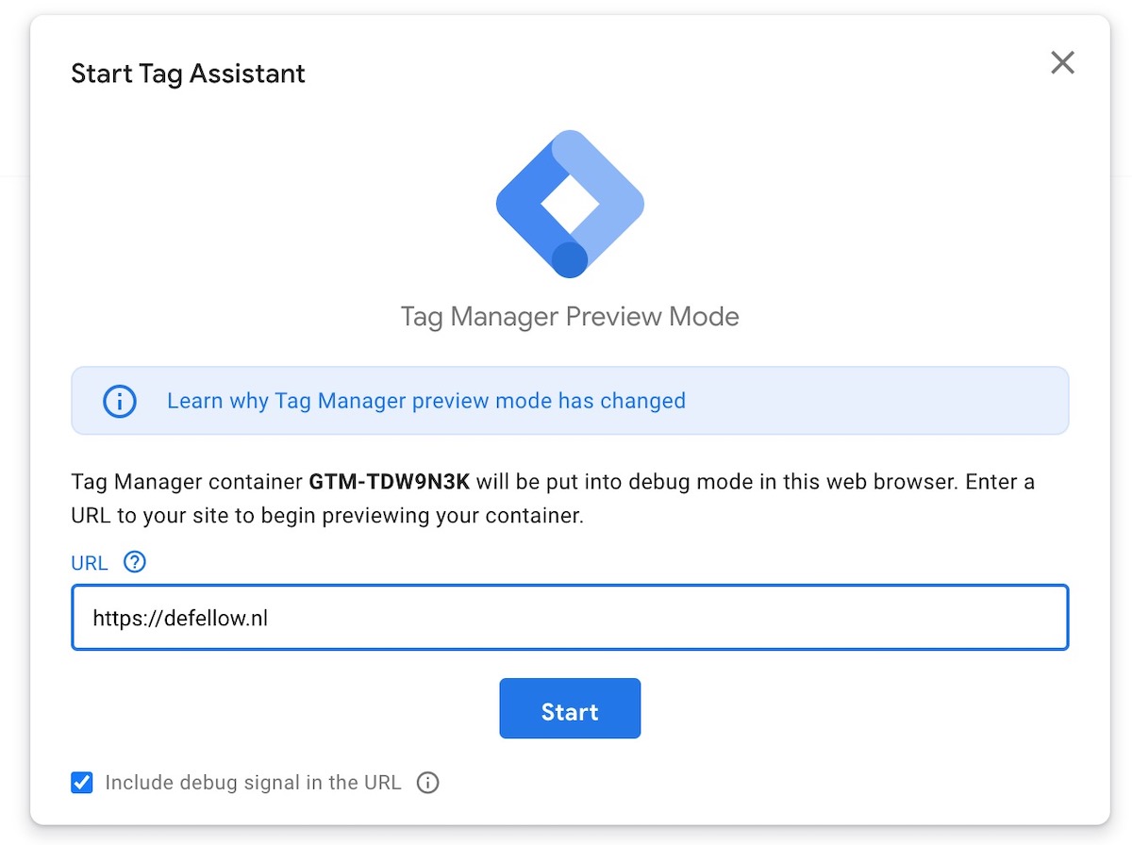Open 'Learn why Tag Manager preview mode has changed'
The image size is (1132, 845).
coord(426,401)
